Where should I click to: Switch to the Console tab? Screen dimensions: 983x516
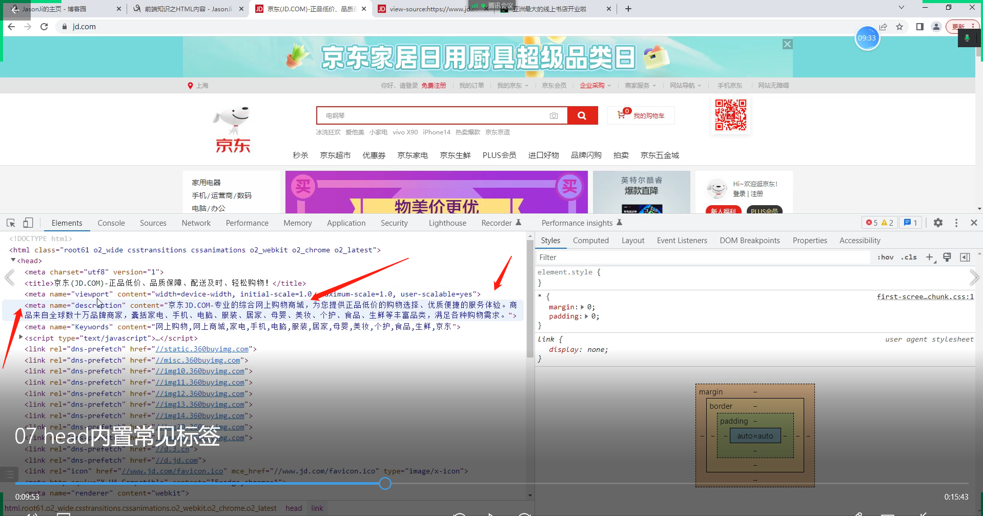[x=111, y=223]
